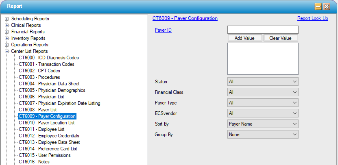
Task: Open the Payer Type dropdown
Action: 263,103
